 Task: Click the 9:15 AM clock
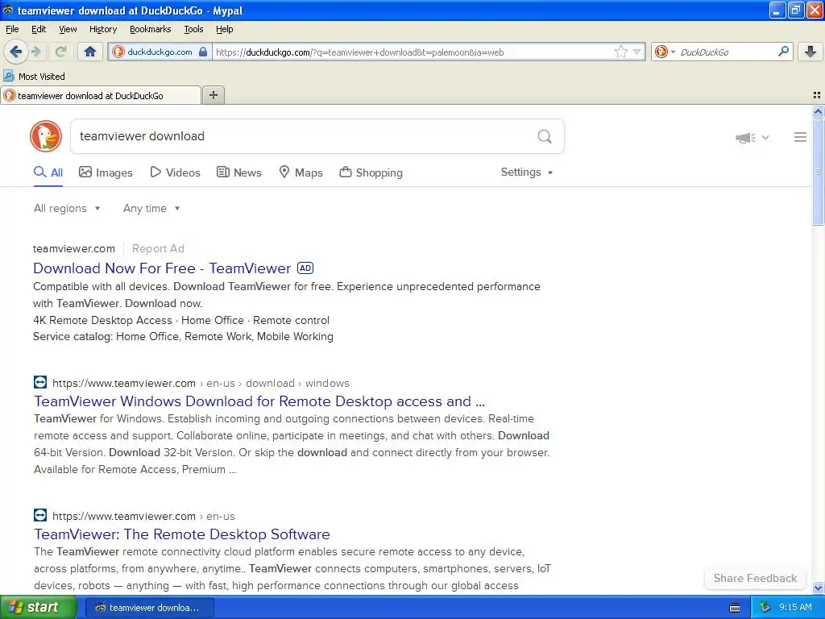pyautogui.click(x=795, y=607)
